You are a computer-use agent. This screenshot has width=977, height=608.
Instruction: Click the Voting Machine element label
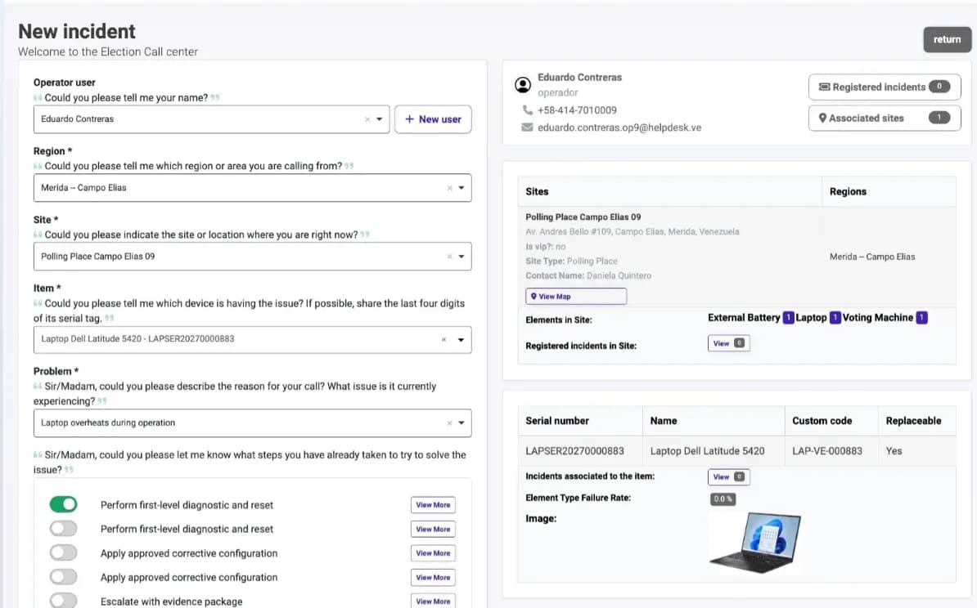[x=877, y=318]
